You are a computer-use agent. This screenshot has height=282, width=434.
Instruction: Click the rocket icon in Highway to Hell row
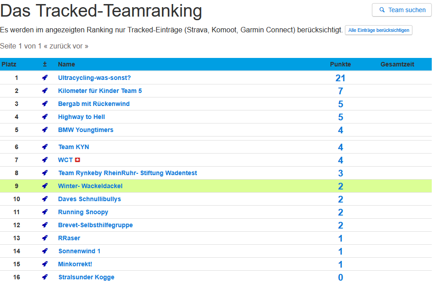pos(45,117)
